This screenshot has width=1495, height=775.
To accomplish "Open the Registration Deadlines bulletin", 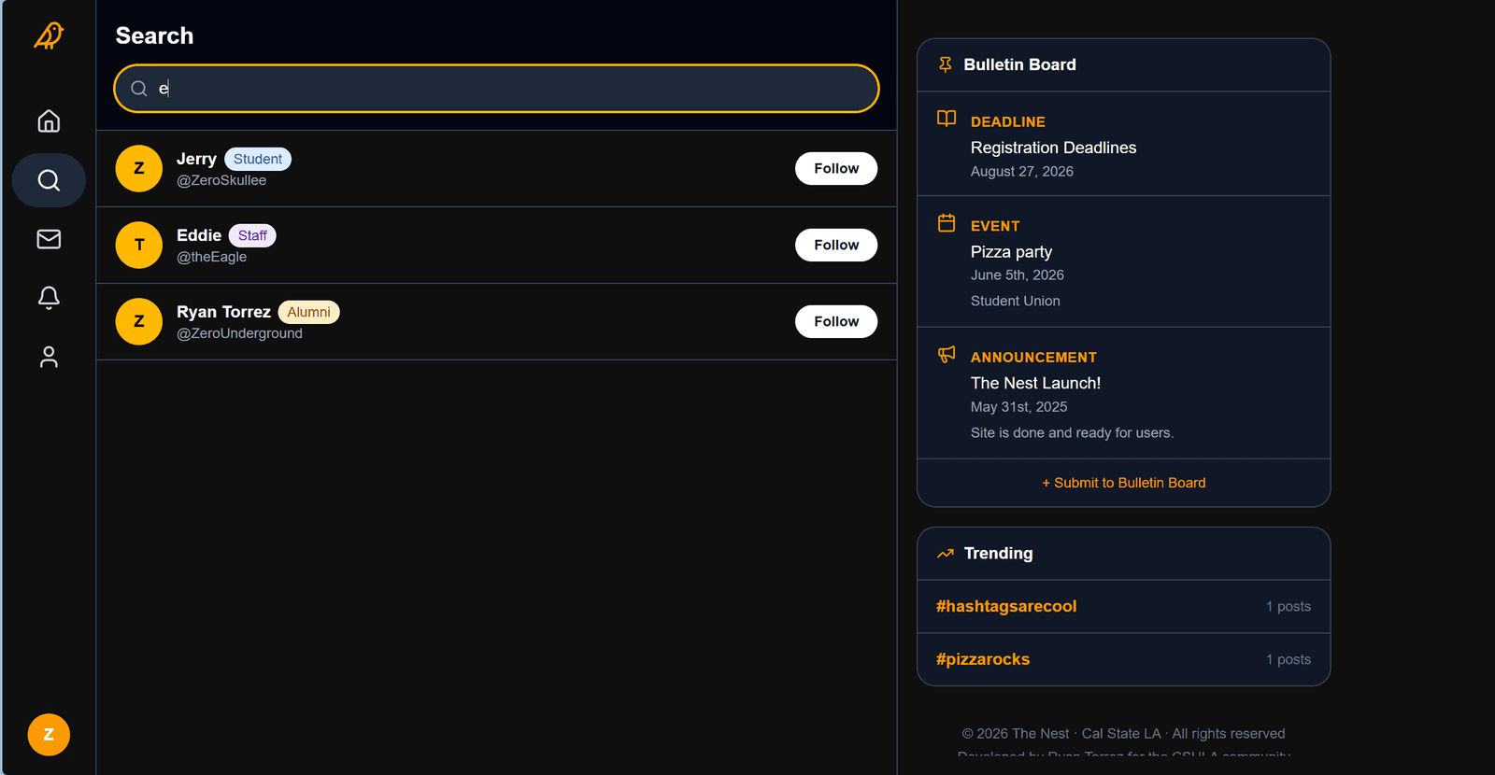I will [1053, 148].
